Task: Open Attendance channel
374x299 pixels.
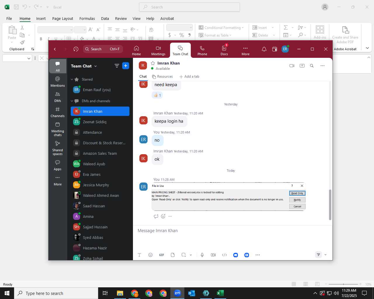Action: (100, 132)
